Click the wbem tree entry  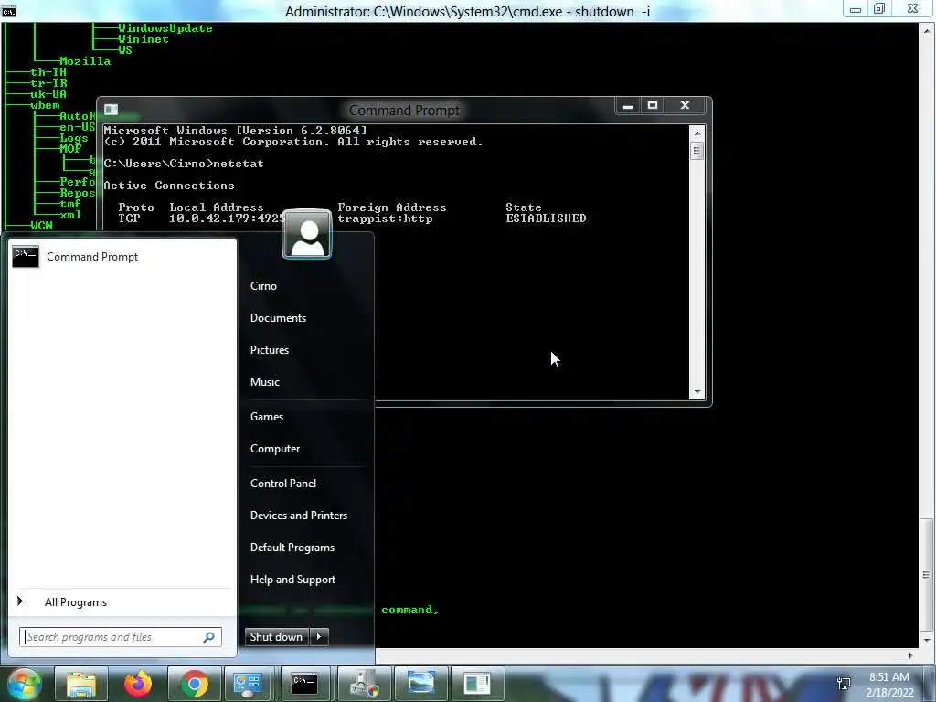45,105
